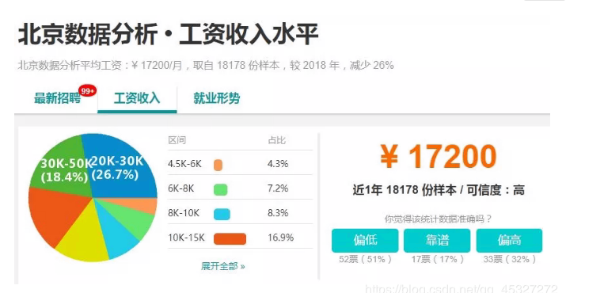Screen dimensions: 604x293
Task: Click the 6K-8K green legend swatch
Action: click(x=220, y=190)
